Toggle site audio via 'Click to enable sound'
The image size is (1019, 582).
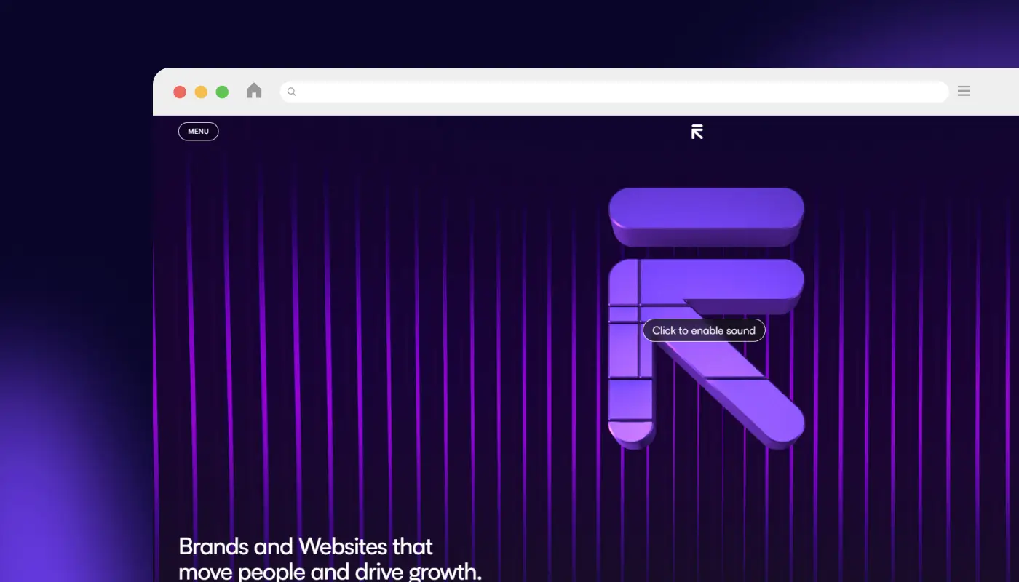click(703, 330)
